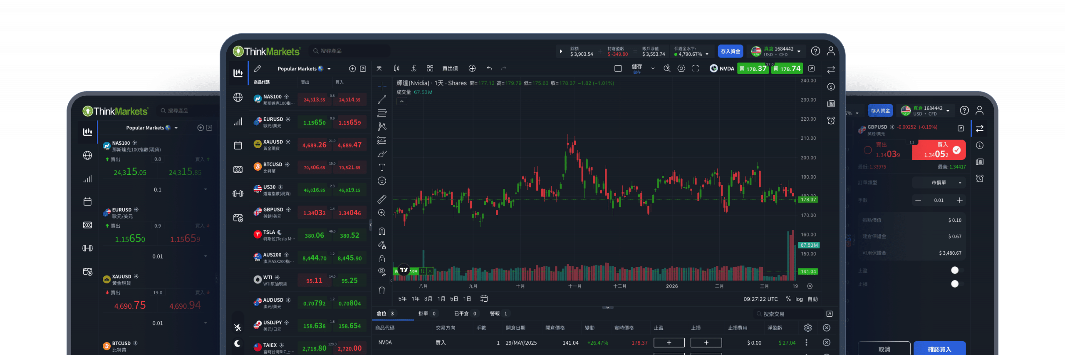1065x355 pixels.
Task: Click the 存入資金 deposit button in center window
Action: tap(730, 52)
